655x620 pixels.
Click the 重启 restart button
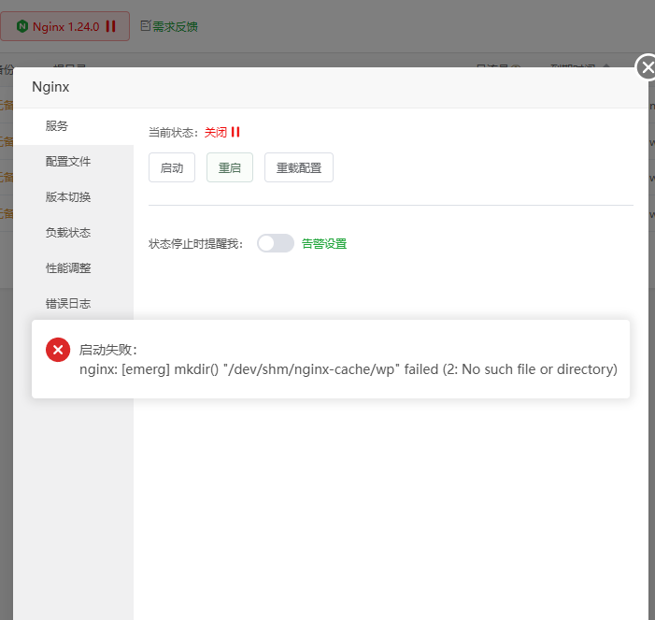point(230,167)
